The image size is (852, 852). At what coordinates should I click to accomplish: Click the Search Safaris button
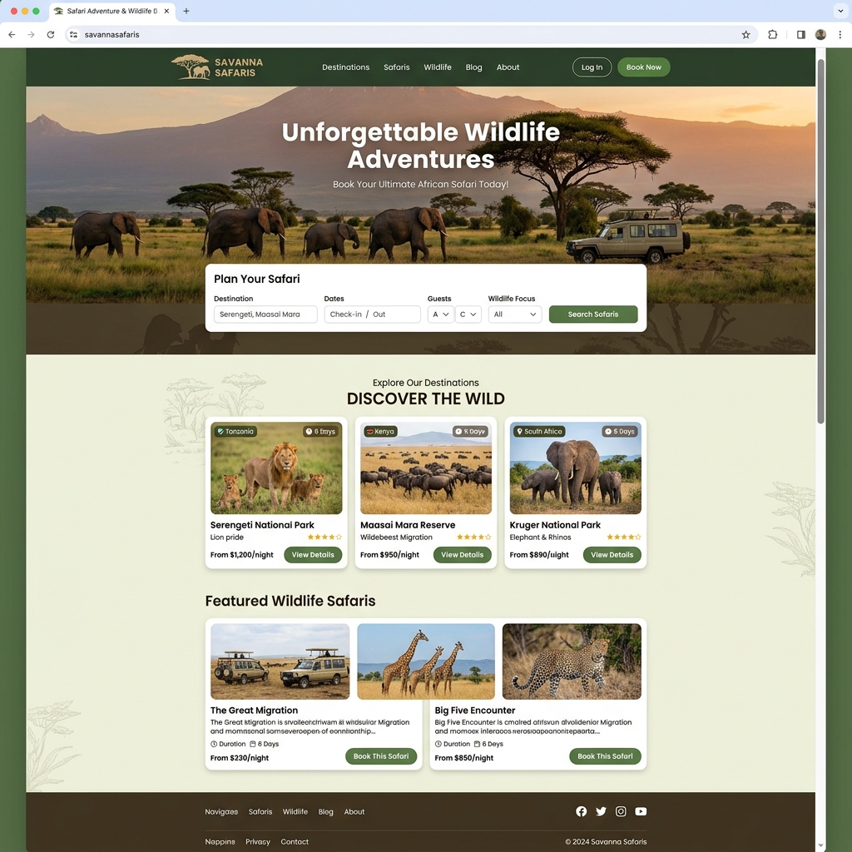pyautogui.click(x=592, y=314)
